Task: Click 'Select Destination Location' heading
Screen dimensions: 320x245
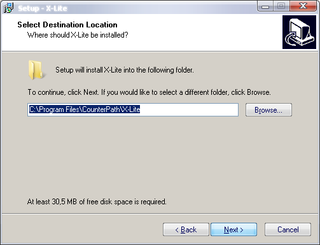Action: 67,25
